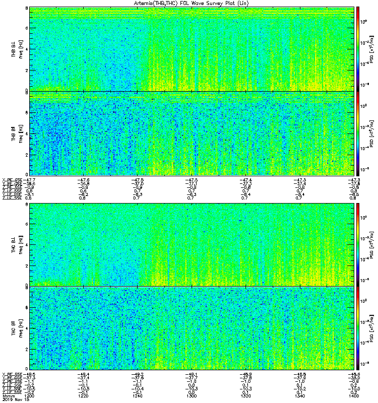Click the 1340 time tick label
Viewport: 378px width, 403px height.
300,396
